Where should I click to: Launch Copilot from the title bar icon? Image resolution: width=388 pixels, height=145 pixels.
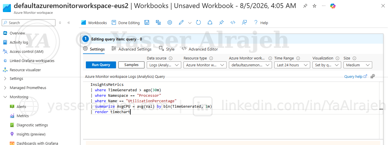pyautogui.click(x=333, y=6)
